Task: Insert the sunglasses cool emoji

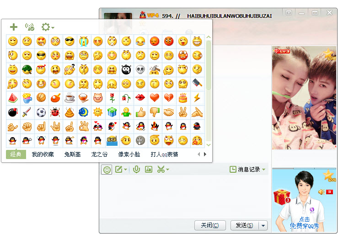Action: pyautogui.click(x=70, y=41)
